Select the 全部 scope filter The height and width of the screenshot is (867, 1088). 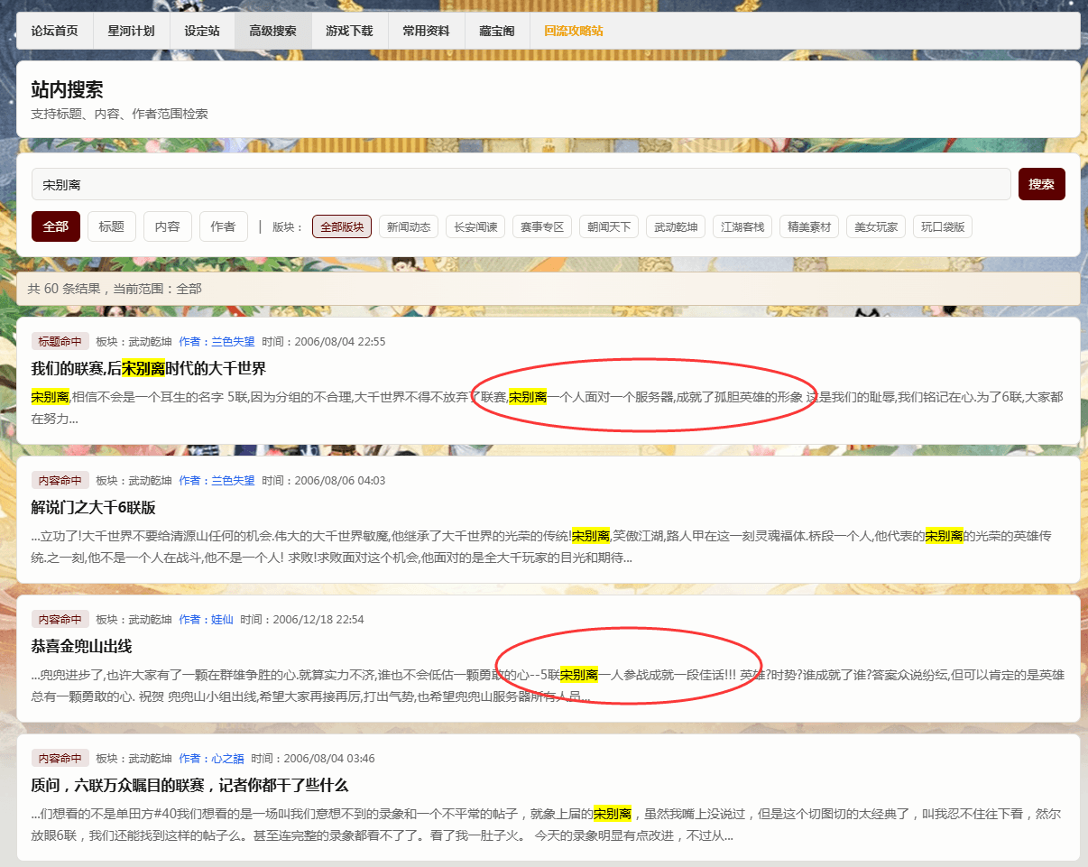(x=56, y=226)
